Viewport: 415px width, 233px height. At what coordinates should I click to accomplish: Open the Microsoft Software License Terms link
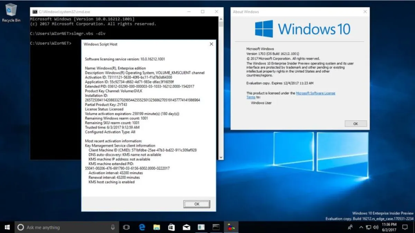(315, 93)
